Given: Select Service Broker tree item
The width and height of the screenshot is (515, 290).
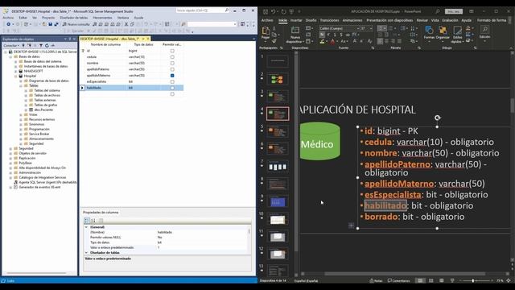Looking at the screenshot, I should 39,135.
